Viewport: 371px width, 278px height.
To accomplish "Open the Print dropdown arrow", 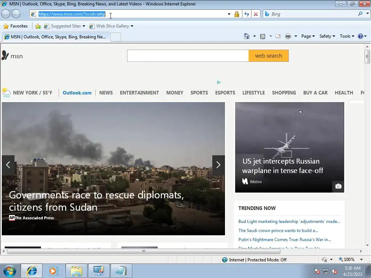I will 296,36.
